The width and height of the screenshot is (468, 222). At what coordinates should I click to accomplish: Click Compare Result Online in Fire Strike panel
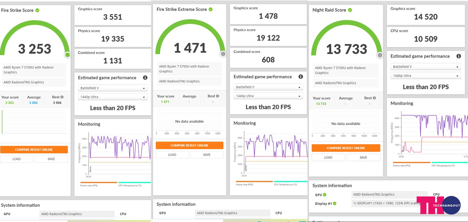pyautogui.click(x=34, y=149)
